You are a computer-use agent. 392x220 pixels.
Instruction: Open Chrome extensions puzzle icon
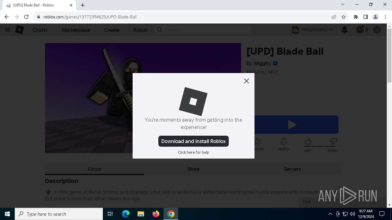click(x=356, y=17)
